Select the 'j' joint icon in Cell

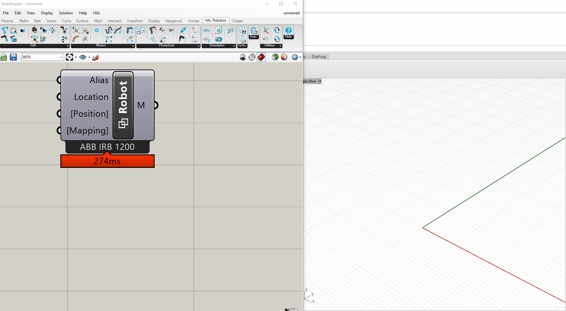tap(43, 39)
